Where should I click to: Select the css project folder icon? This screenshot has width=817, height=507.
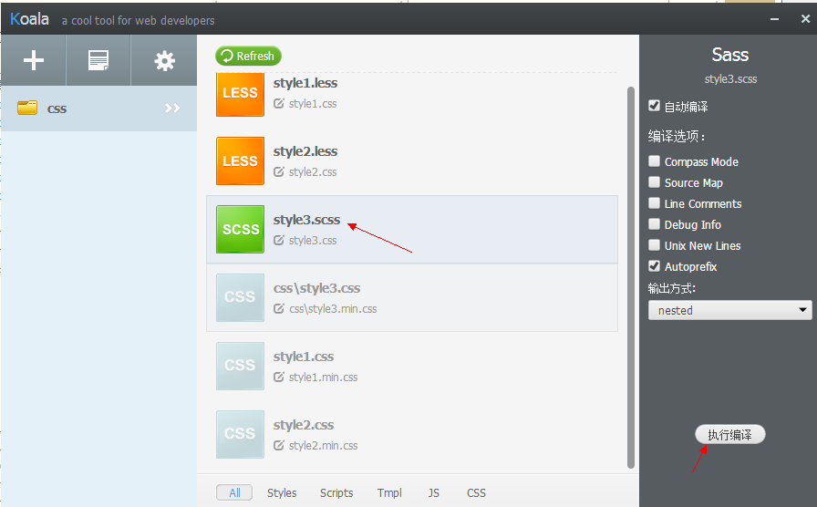click(27, 108)
